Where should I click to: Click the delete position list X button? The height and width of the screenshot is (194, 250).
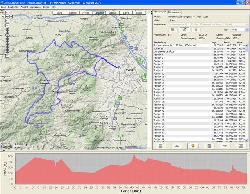click(195, 30)
